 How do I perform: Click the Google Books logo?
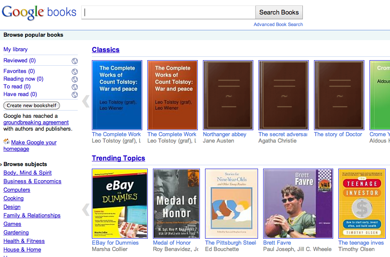click(x=39, y=12)
